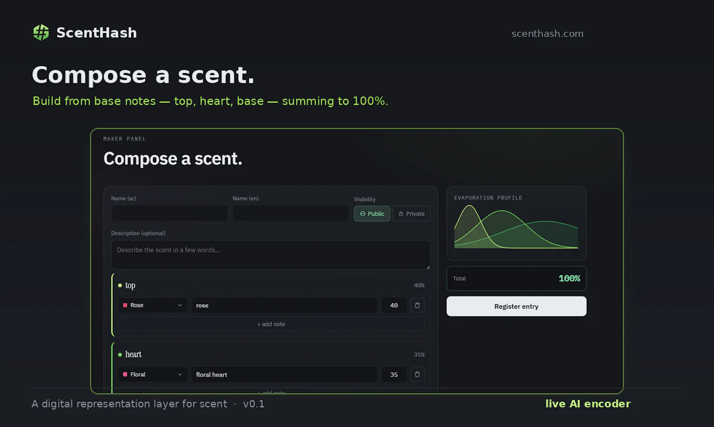The height and width of the screenshot is (427, 714).
Task: Click into the Description text area
Action: click(x=270, y=255)
